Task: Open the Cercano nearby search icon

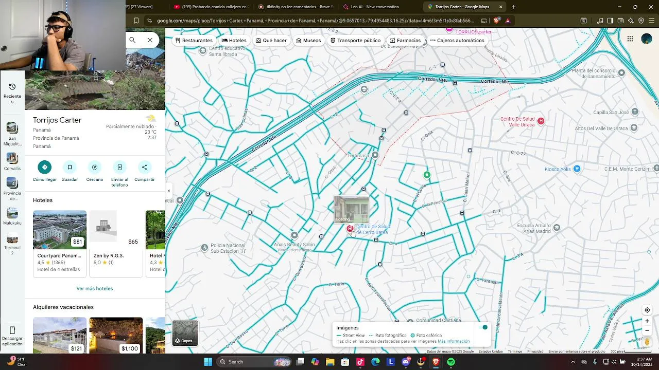Action: click(x=95, y=167)
